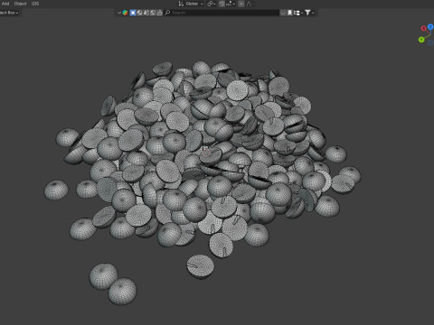The width and height of the screenshot is (434, 325).
Task: Open the Add menu
Action: pos(5,4)
